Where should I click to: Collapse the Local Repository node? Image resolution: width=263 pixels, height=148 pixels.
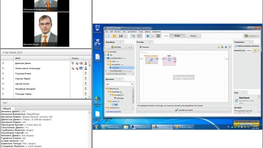click(x=106, y=58)
